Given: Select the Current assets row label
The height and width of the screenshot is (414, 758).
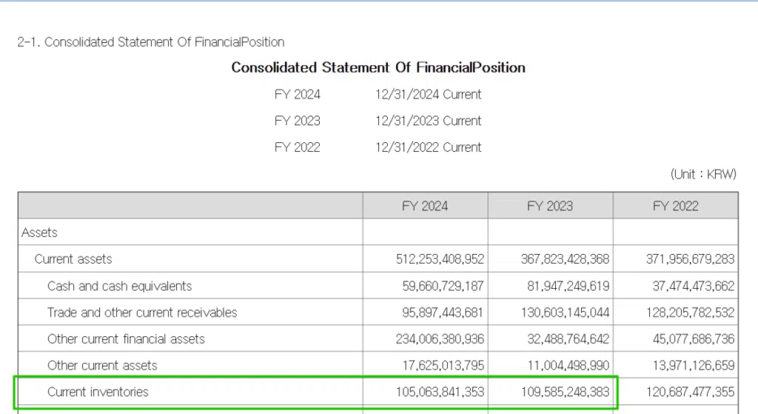Looking at the screenshot, I should click(73, 259).
